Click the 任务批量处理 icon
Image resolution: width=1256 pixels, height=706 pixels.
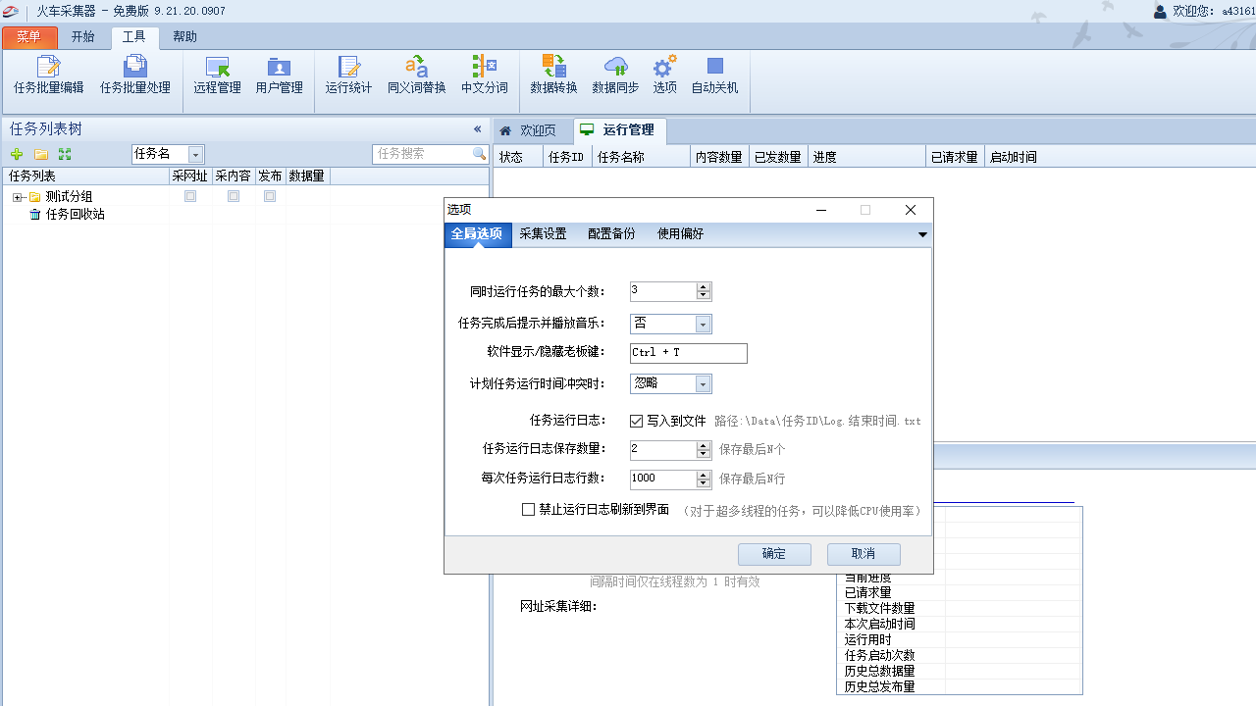(x=135, y=76)
